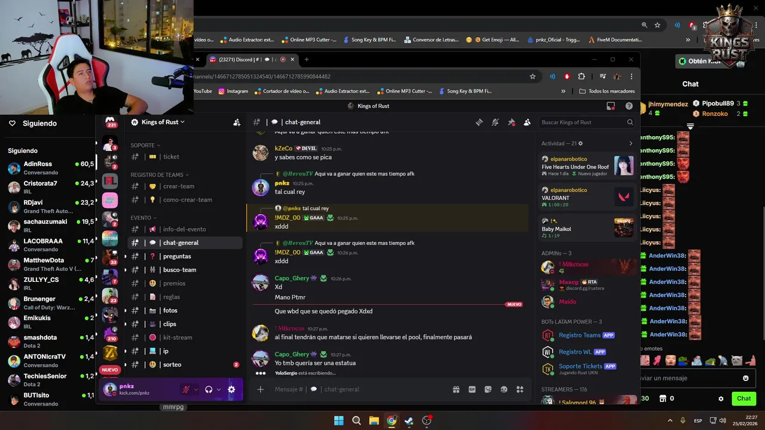Bookmark page star in Discord Chrome window

coord(533,76)
